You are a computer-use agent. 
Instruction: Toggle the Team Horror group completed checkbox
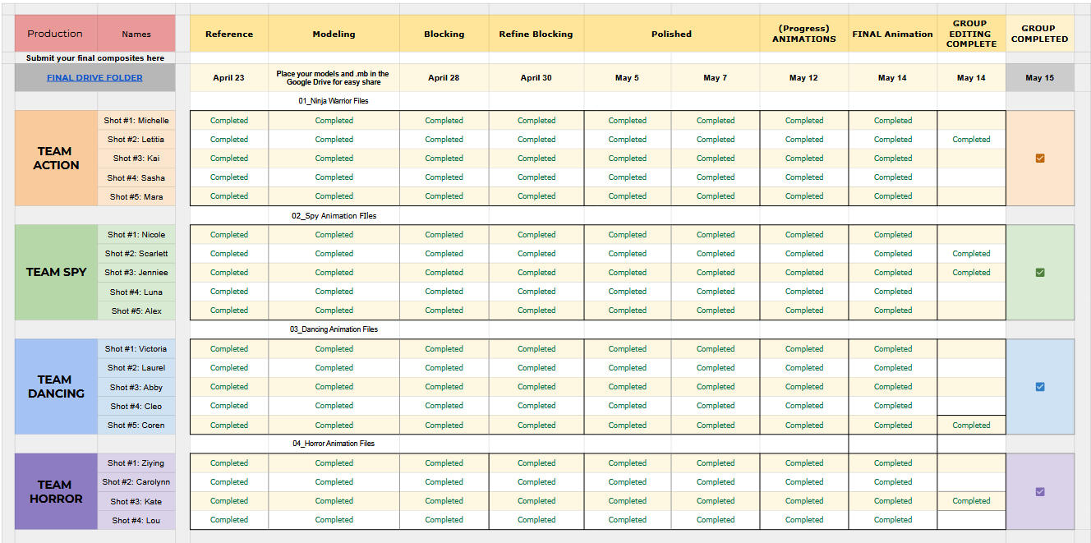pyautogui.click(x=1039, y=491)
